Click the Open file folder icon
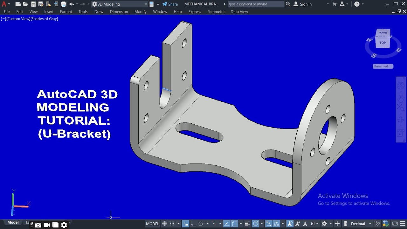Screen dimensions: 407x229 click(x=25, y=4)
